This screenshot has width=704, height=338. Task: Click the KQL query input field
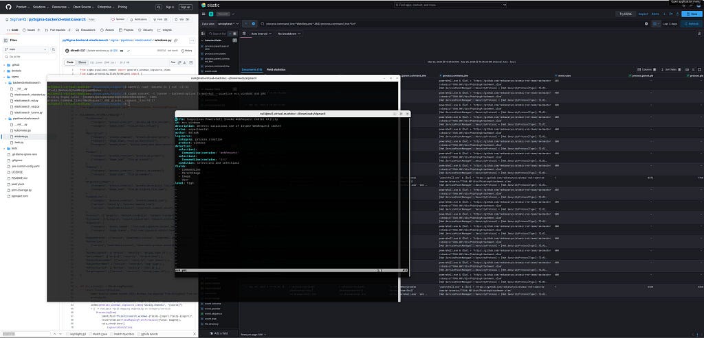point(454,23)
